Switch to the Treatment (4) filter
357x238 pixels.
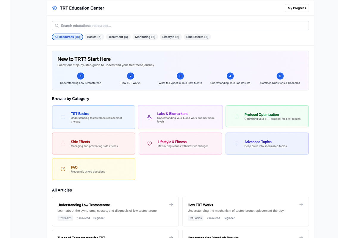(118, 37)
